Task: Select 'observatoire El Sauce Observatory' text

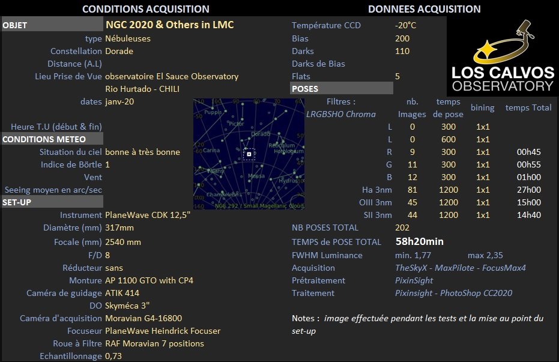Action: tap(172, 76)
